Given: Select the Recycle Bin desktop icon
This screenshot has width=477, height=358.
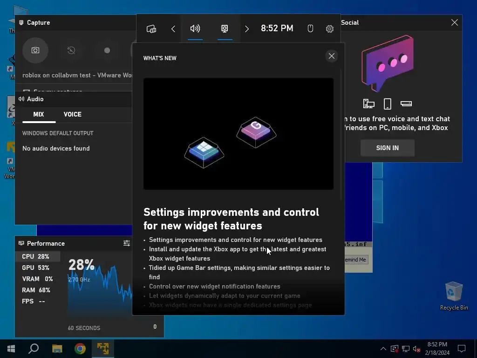Looking at the screenshot, I should tap(454, 296).
